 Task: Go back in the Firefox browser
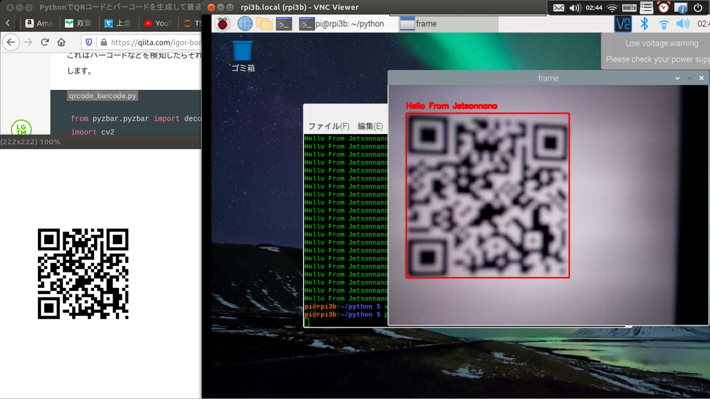[x=11, y=42]
